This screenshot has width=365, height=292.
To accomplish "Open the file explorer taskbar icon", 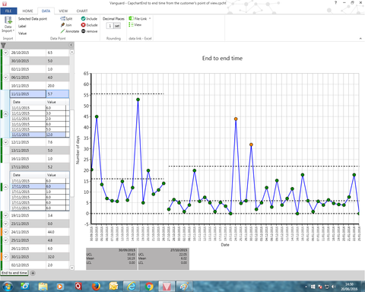I will click(43, 287).
